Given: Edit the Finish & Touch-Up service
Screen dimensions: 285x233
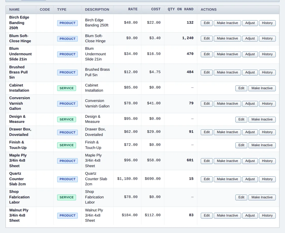Looking at the screenshot, I should (241, 145).
